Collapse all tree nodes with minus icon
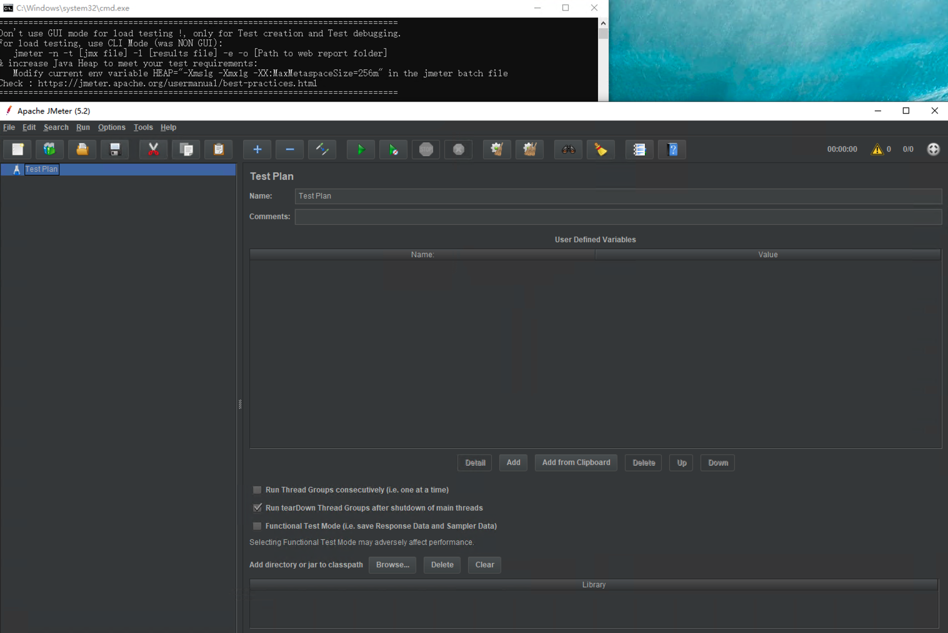Viewport: 948px width, 633px height. point(289,149)
